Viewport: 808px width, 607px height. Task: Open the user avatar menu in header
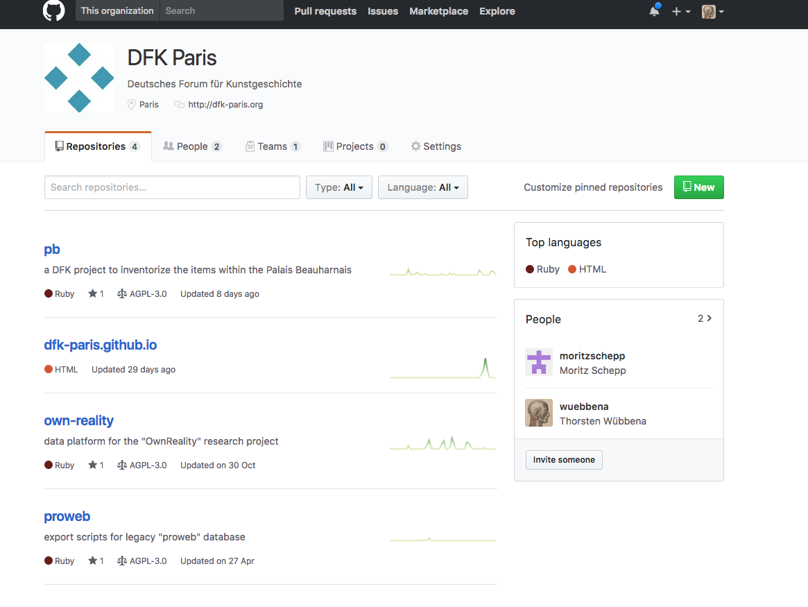pyautogui.click(x=713, y=11)
